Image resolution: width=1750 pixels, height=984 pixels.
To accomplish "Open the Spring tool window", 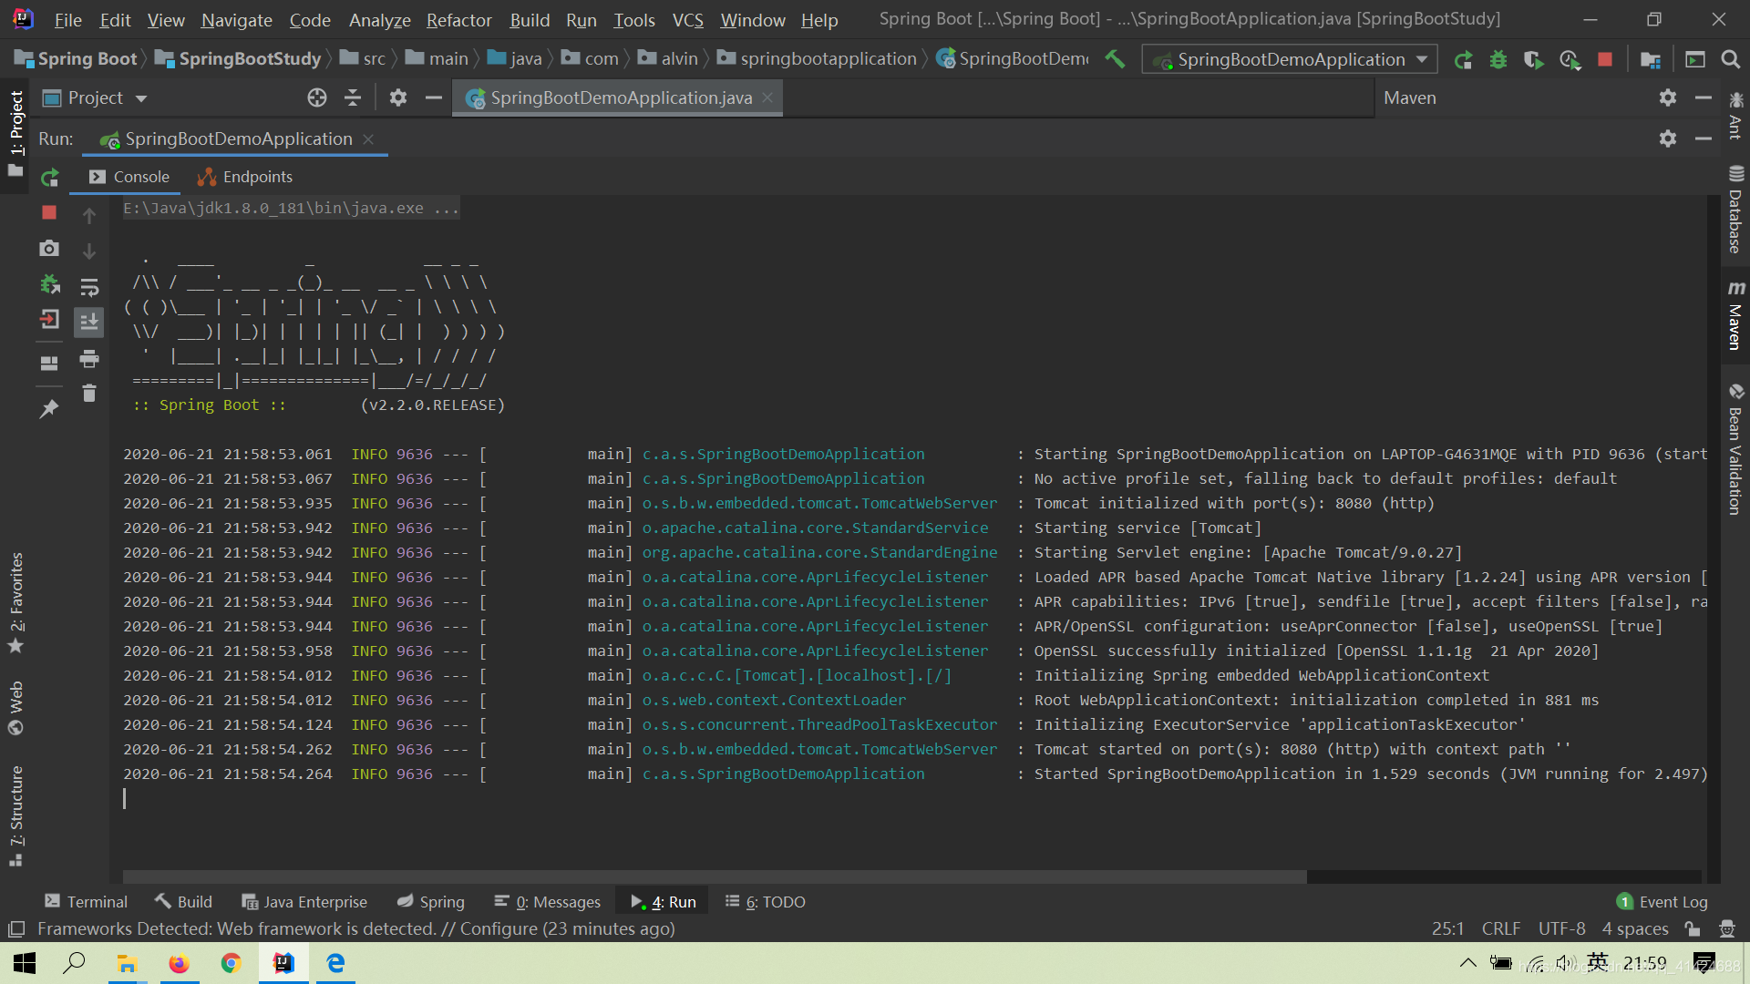I will pos(430,901).
